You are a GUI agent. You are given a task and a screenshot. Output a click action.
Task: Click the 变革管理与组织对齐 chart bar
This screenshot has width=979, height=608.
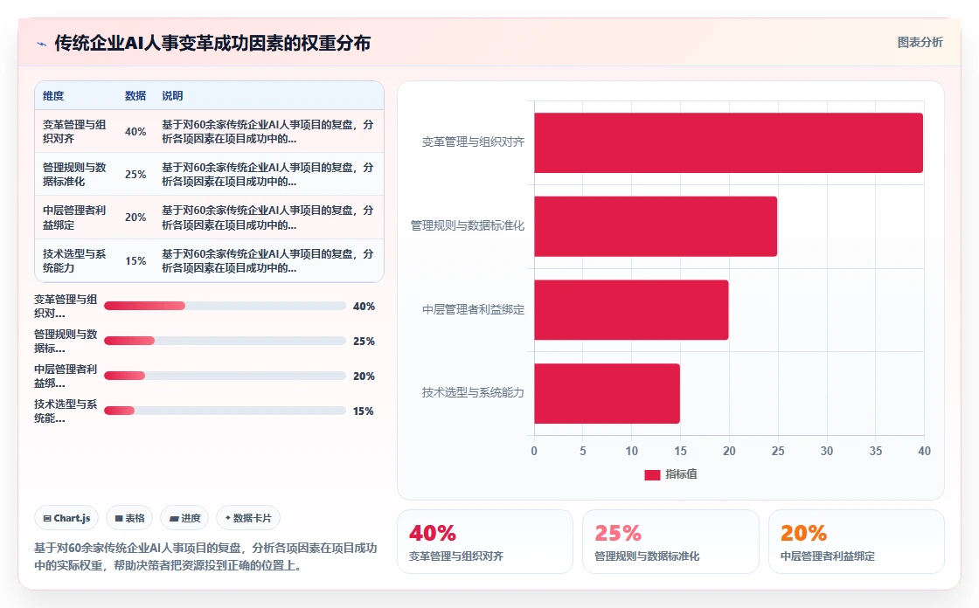point(728,143)
